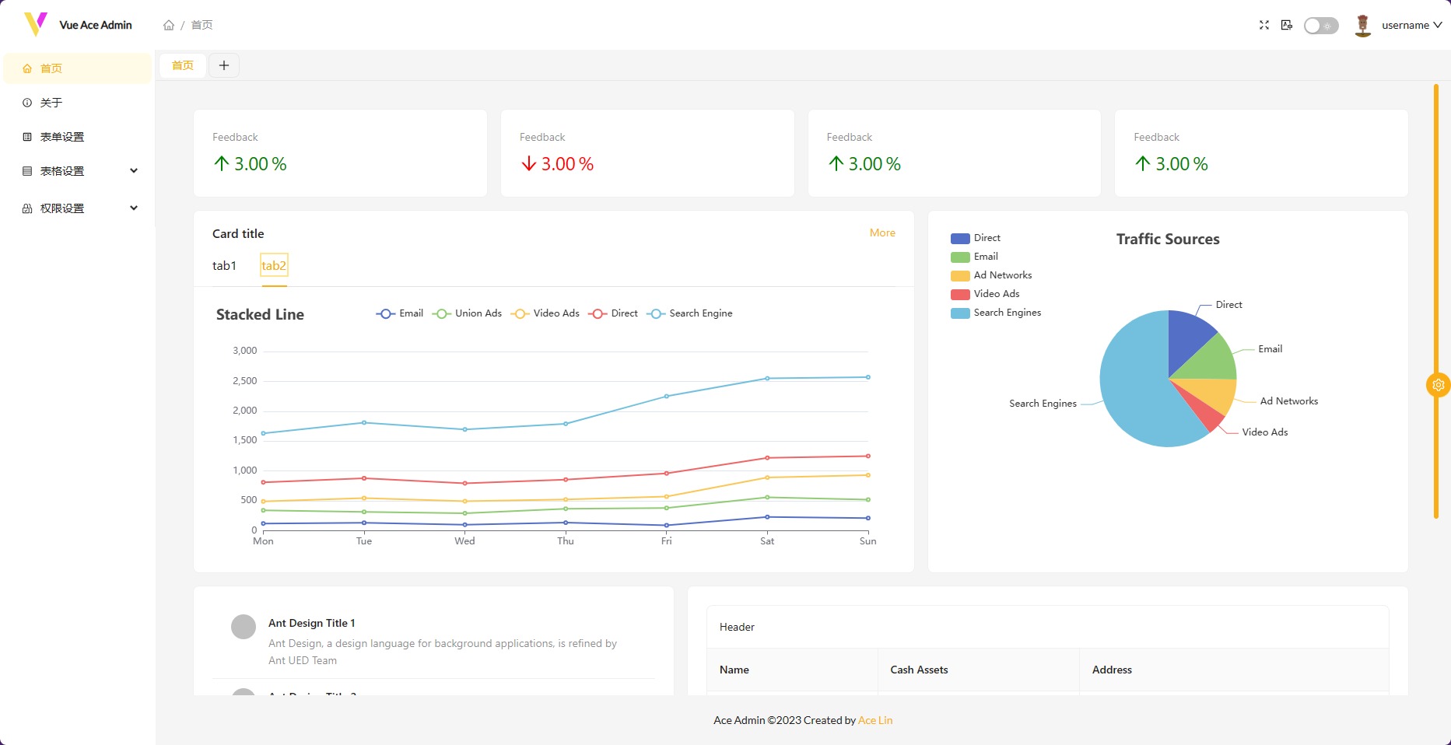Click the down arrow icon in second Feedback card
This screenshot has width=1451, height=745.
point(529,163)
